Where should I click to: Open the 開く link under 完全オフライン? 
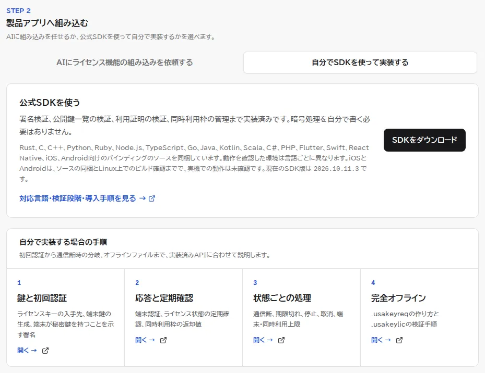click(381, 340)
